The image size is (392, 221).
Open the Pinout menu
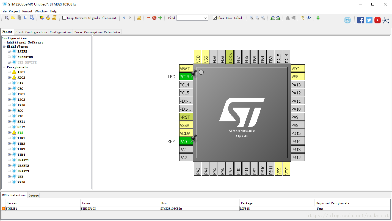(27, 11)
